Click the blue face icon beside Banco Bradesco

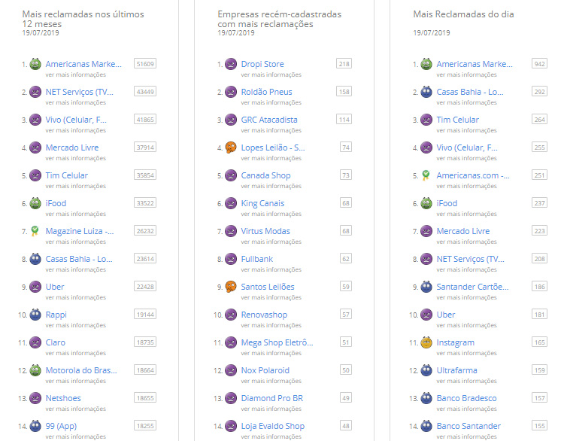coord(426,399)
